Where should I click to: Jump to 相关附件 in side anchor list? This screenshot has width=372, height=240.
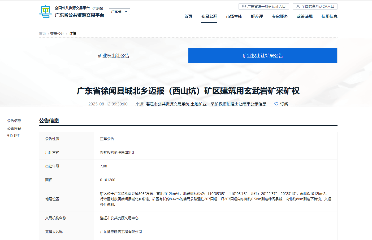pyautogui.click(x=14, y=136)
